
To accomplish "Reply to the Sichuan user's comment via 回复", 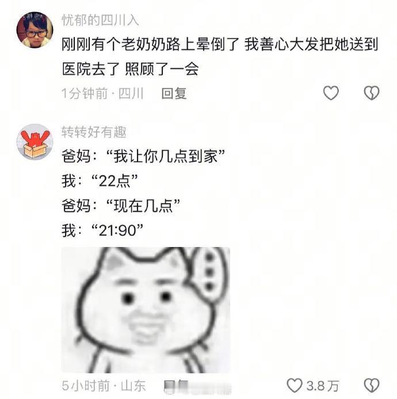I will click(174, 93).
